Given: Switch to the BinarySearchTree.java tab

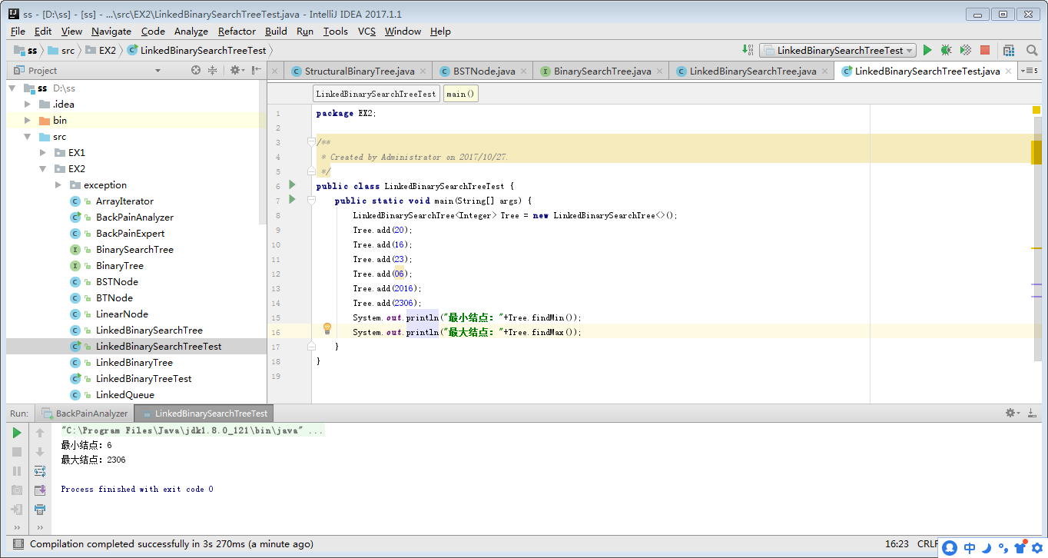Looking at the screenshot, I should (x=602, y=71).
